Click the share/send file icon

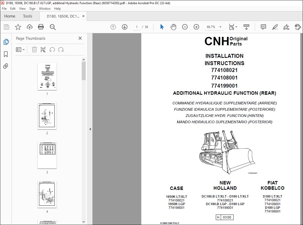tap(298, 27)
